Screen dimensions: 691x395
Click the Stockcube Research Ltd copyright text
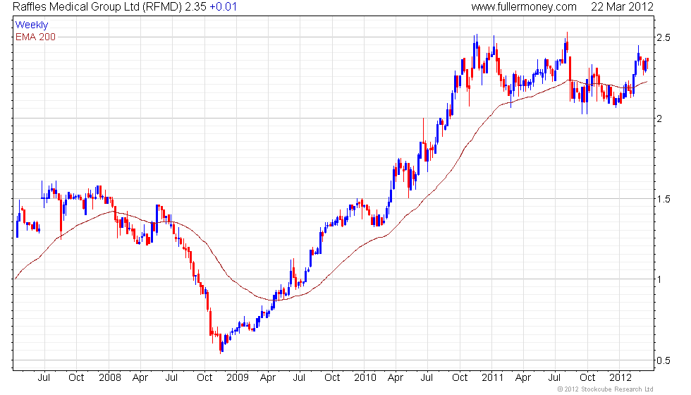605,389
